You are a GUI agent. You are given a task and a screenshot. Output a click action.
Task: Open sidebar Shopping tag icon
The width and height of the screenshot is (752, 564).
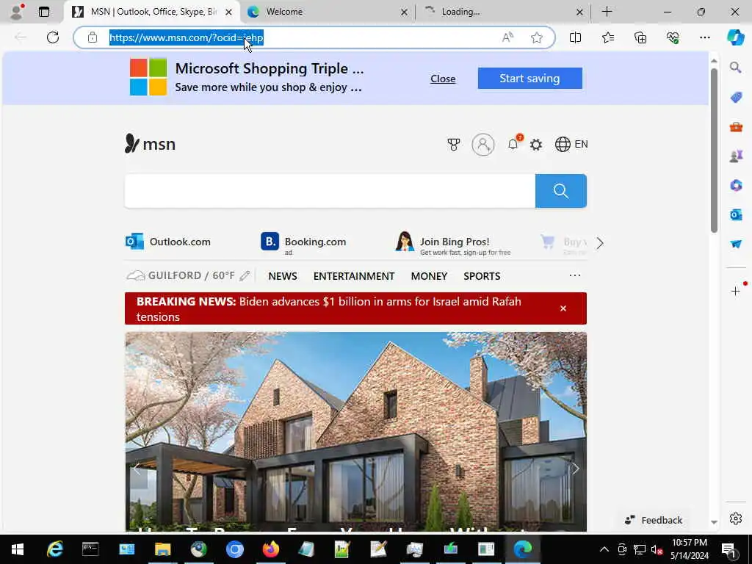point(736,98)
